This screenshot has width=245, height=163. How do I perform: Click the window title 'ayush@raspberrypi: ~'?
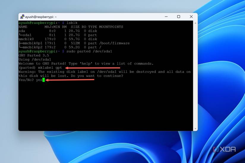coord(41,17)
